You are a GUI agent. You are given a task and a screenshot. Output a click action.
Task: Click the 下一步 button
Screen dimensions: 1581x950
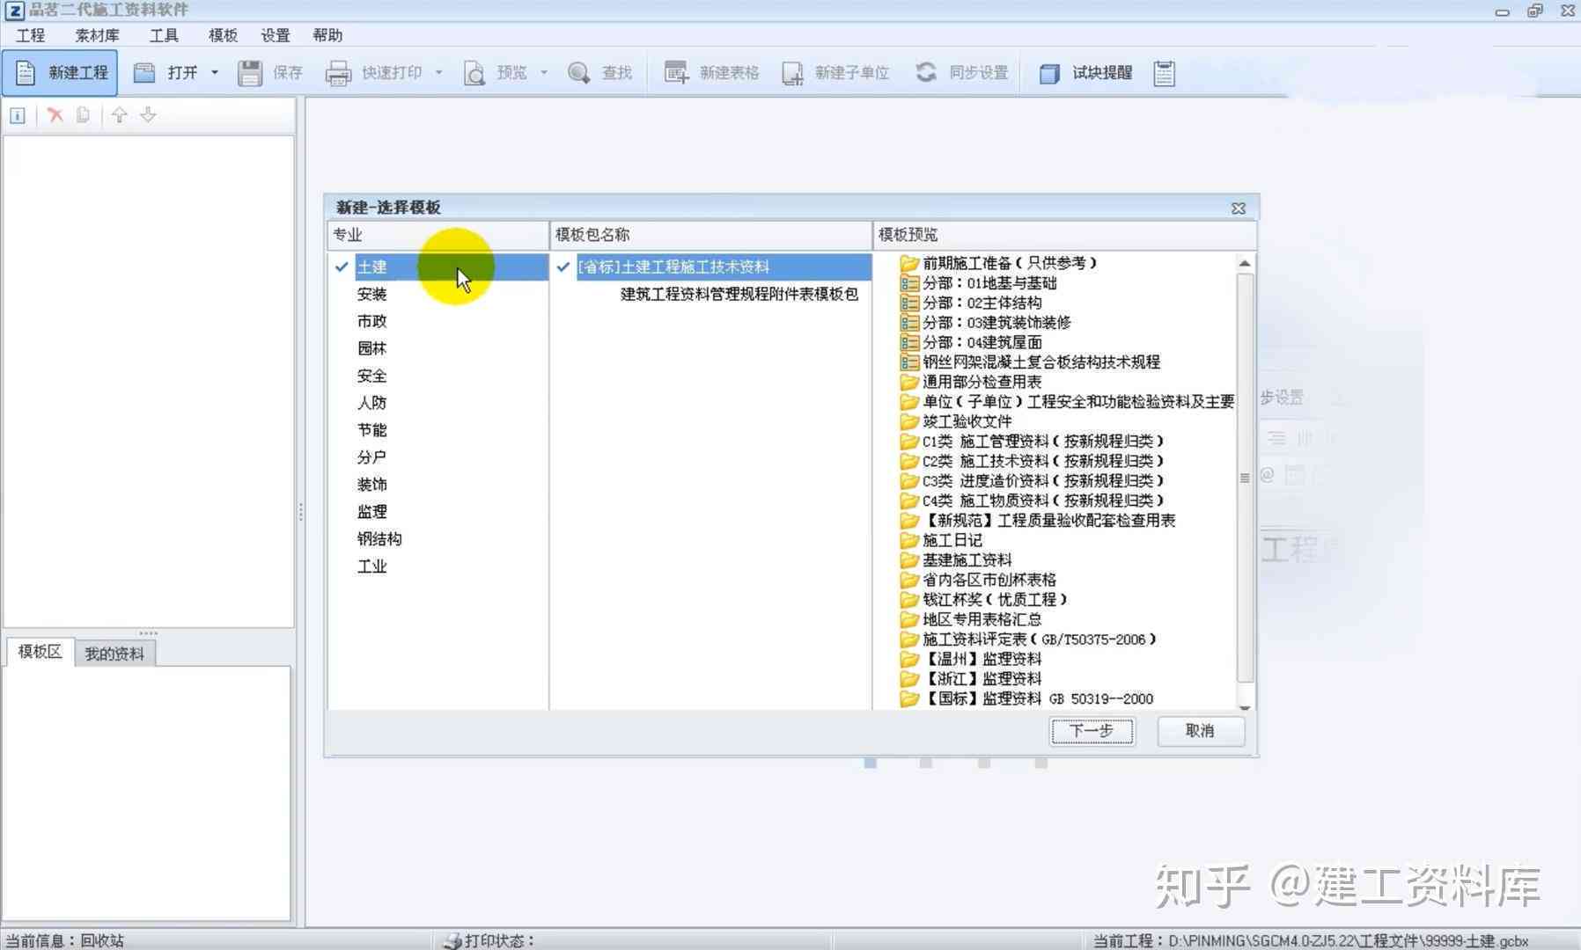(1092, 731)
